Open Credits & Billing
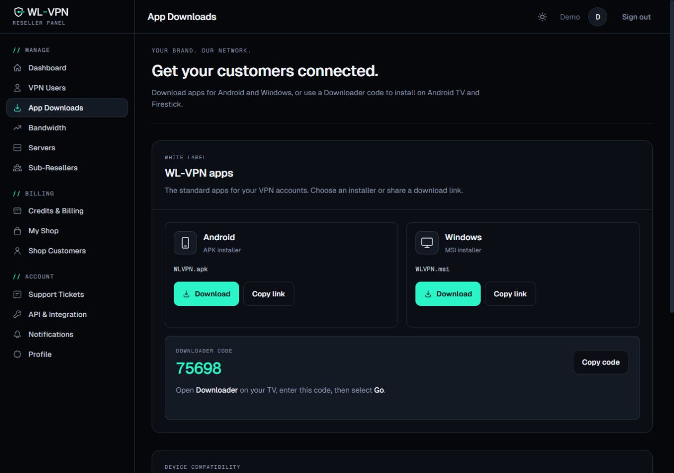This screenshot has height=473, width=674. click(x=67, y=211)
